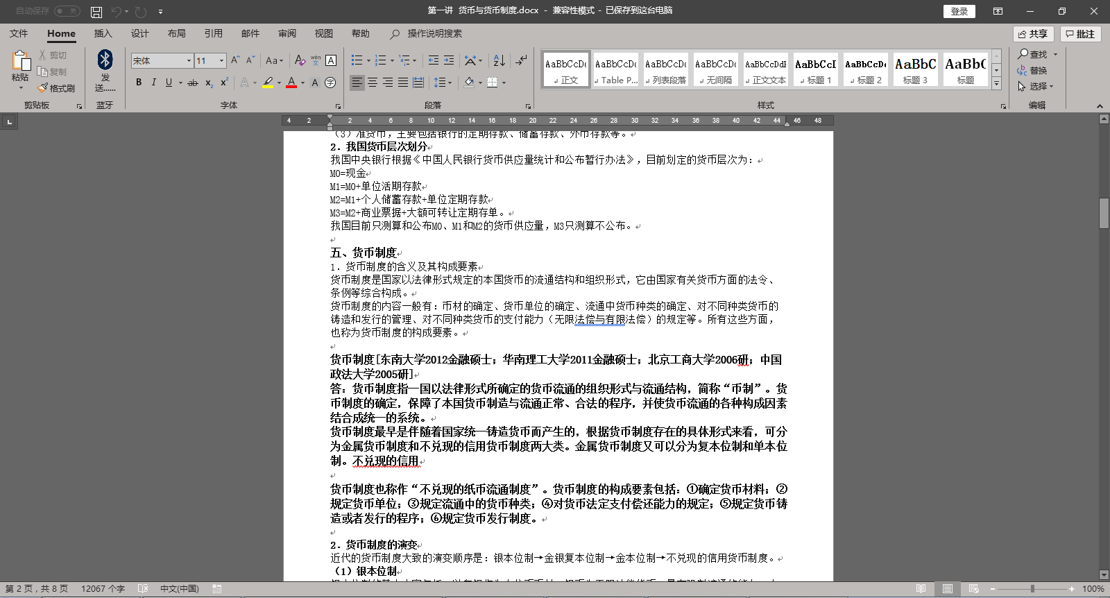Apply character shading with the shaded-A icon
The image size is (1110, 598).
[315, 83]
